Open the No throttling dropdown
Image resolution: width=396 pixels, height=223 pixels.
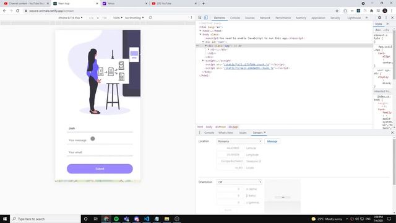click(x=134, y=18)
